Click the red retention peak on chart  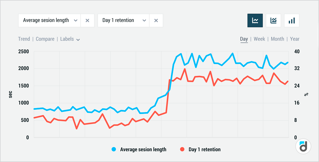185,69
